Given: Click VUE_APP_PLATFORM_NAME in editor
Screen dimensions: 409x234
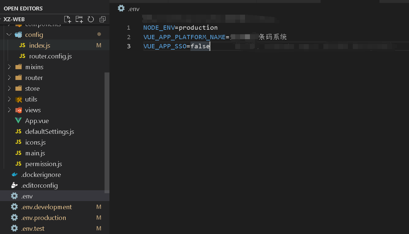Looking at the screenshot, I should (x=185, y=37).
